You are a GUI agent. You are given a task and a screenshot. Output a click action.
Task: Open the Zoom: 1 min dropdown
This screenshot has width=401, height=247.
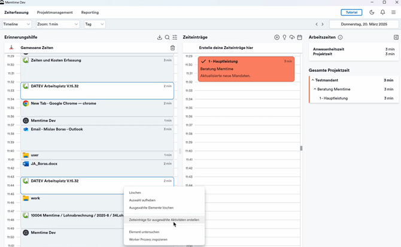[57, 25]
